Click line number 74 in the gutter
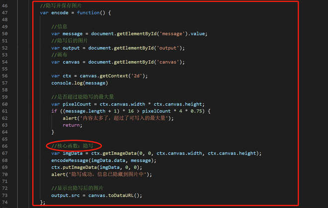 [5, 203]
